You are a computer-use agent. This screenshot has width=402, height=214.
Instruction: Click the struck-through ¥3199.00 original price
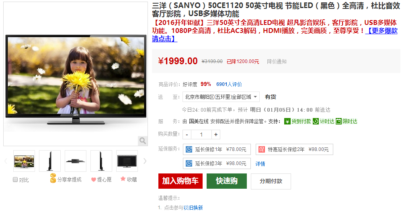212,61
